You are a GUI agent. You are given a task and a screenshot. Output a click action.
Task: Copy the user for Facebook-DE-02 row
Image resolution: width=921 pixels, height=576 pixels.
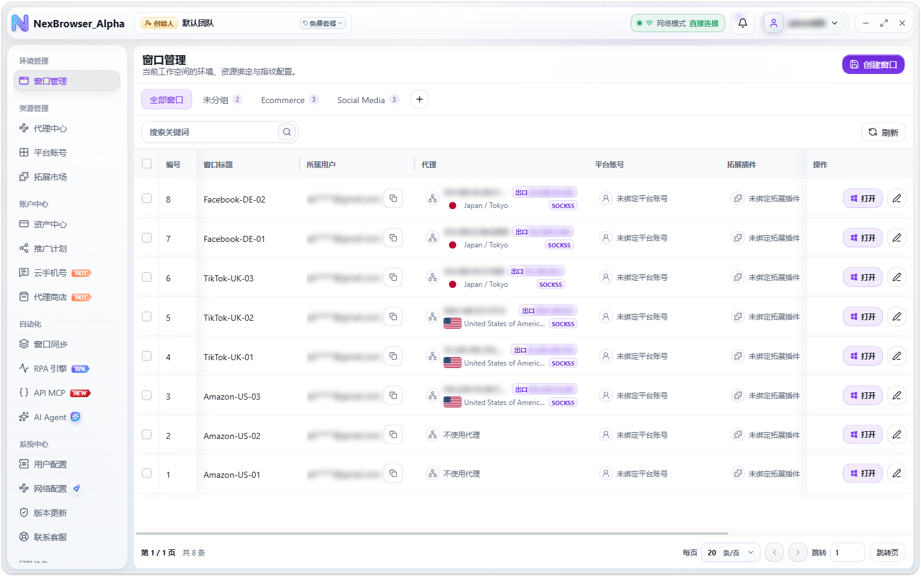coord(393,198)
